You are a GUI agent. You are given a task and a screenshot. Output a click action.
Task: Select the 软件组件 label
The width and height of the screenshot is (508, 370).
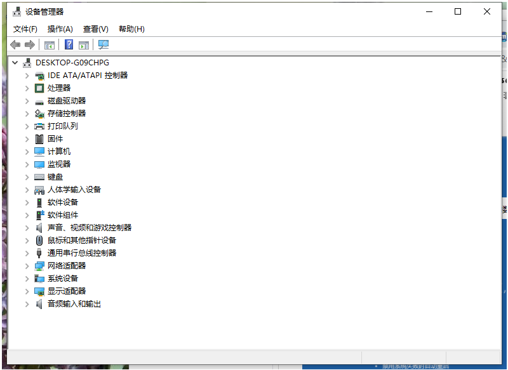(x=63, y=215)
